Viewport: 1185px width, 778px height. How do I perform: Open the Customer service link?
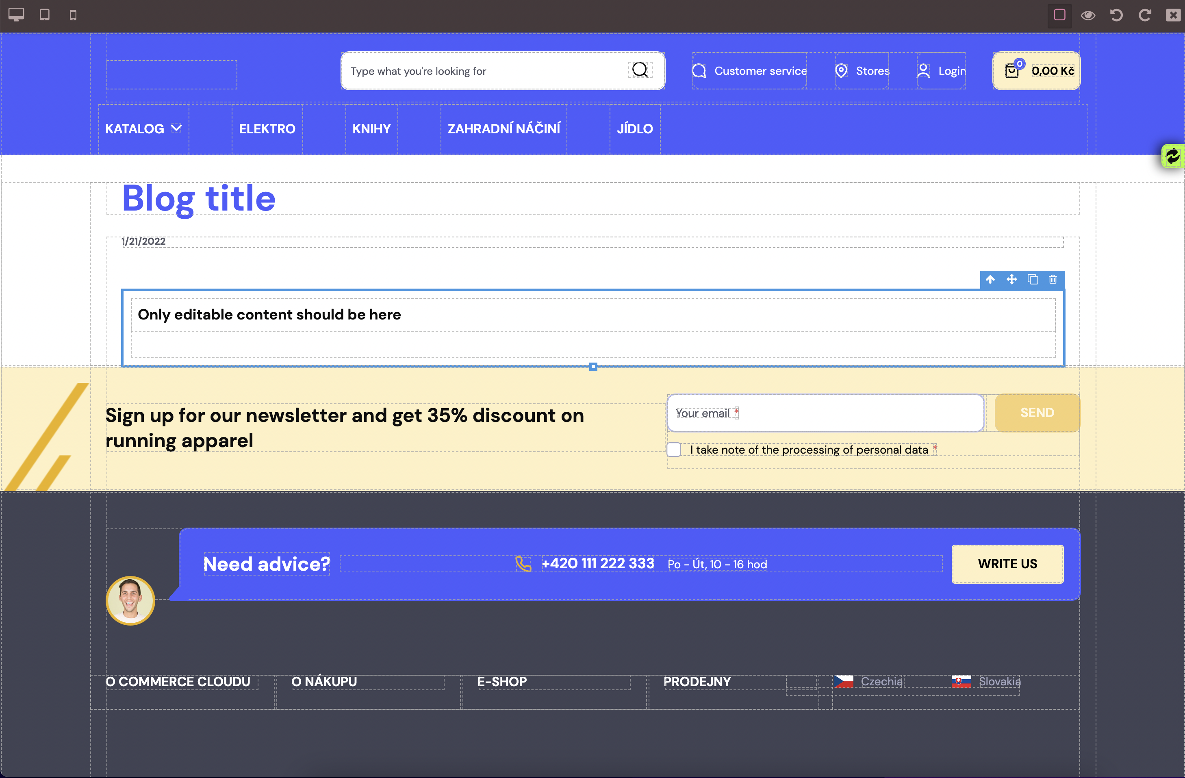[x=761, y=71]
